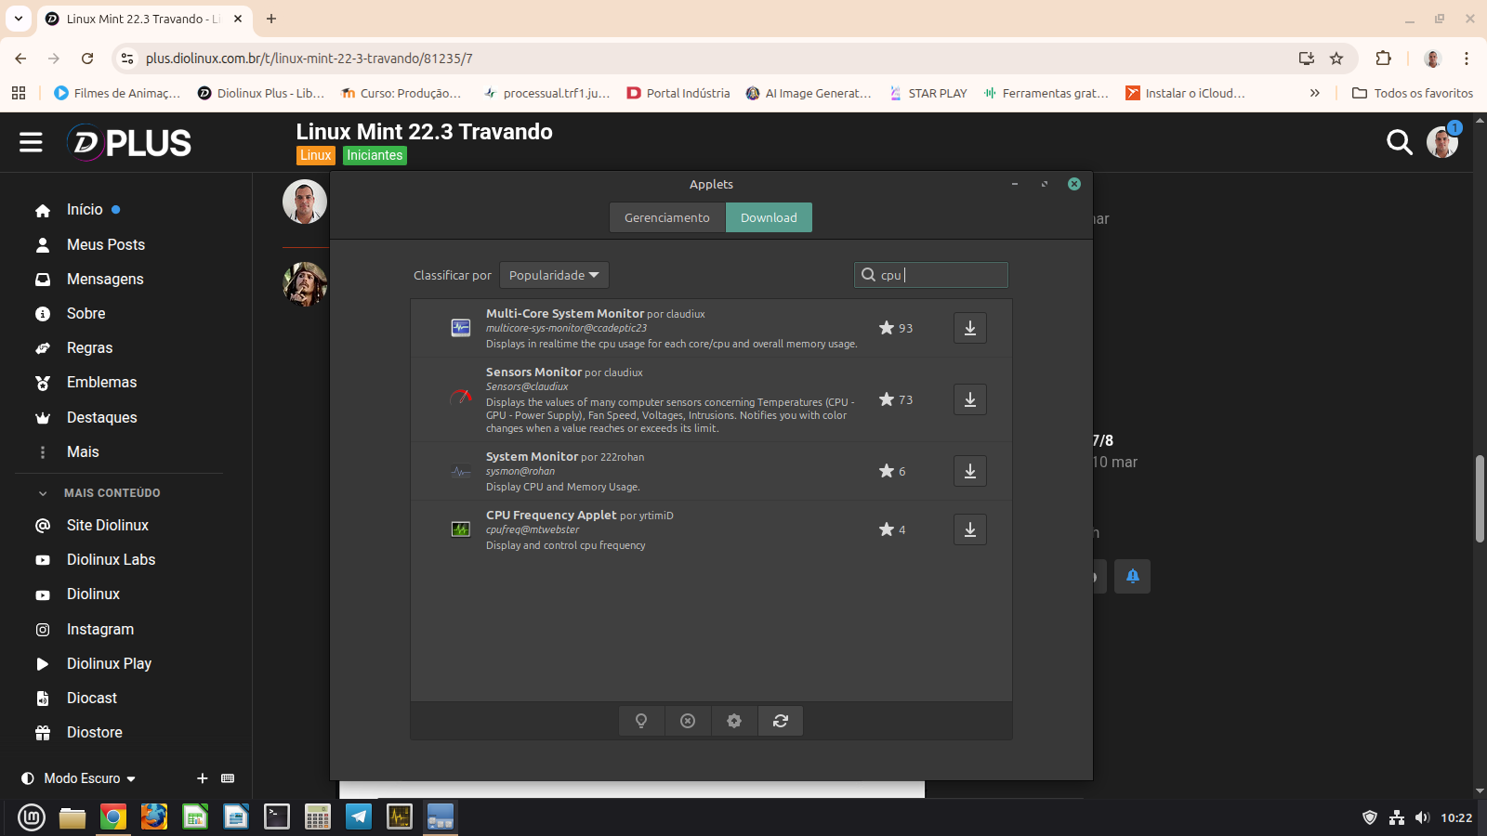Collapse the MAIS CONTEÚDO section

tap(43, 493)
